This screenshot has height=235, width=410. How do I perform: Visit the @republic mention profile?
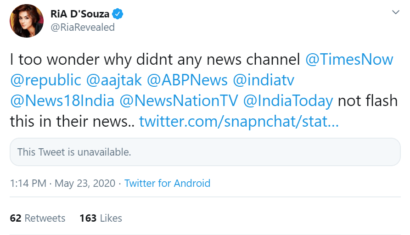click(45, 80)
